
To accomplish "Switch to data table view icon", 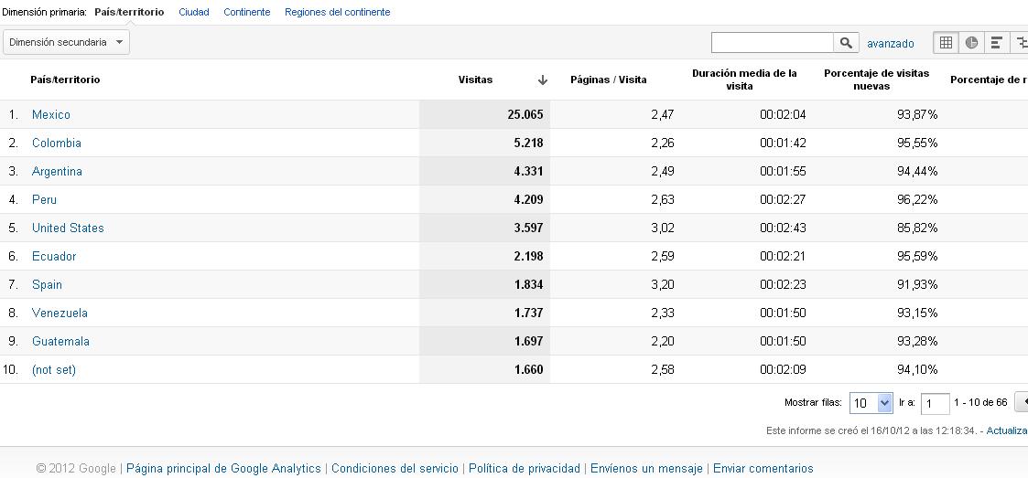I will click(x=946, y=43).
